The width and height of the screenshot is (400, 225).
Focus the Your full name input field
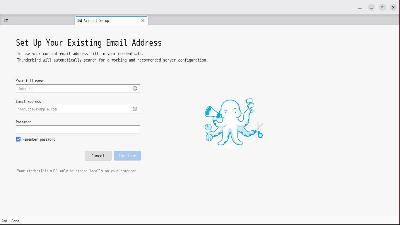pos(78,88)
